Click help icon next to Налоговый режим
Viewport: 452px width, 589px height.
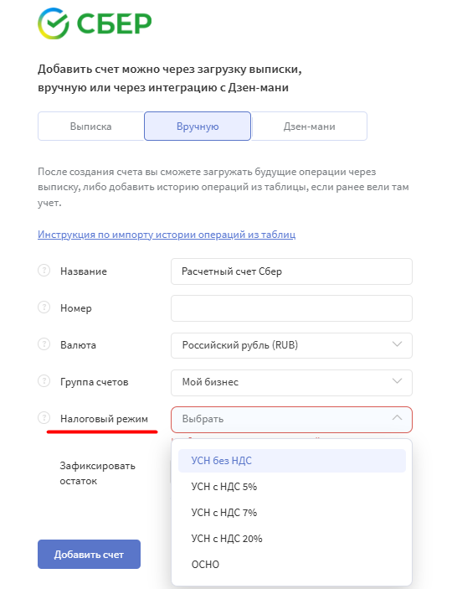point(44,418)
